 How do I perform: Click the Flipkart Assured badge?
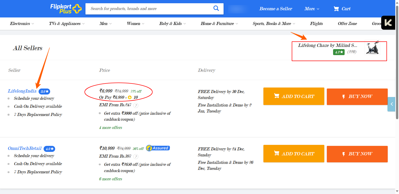point(158,148)
